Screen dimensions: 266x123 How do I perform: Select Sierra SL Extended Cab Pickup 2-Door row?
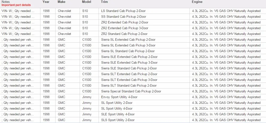tap(133, 40)
